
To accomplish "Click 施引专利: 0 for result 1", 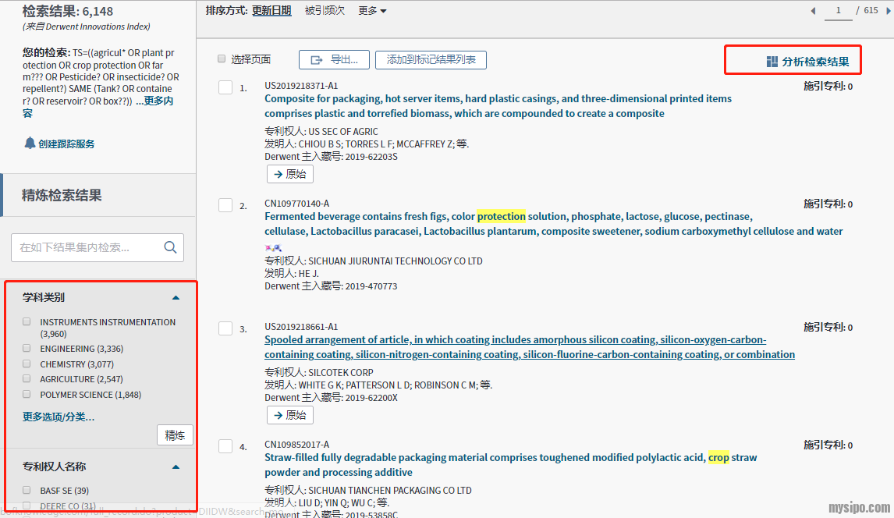I will click(x=828, y=86).
